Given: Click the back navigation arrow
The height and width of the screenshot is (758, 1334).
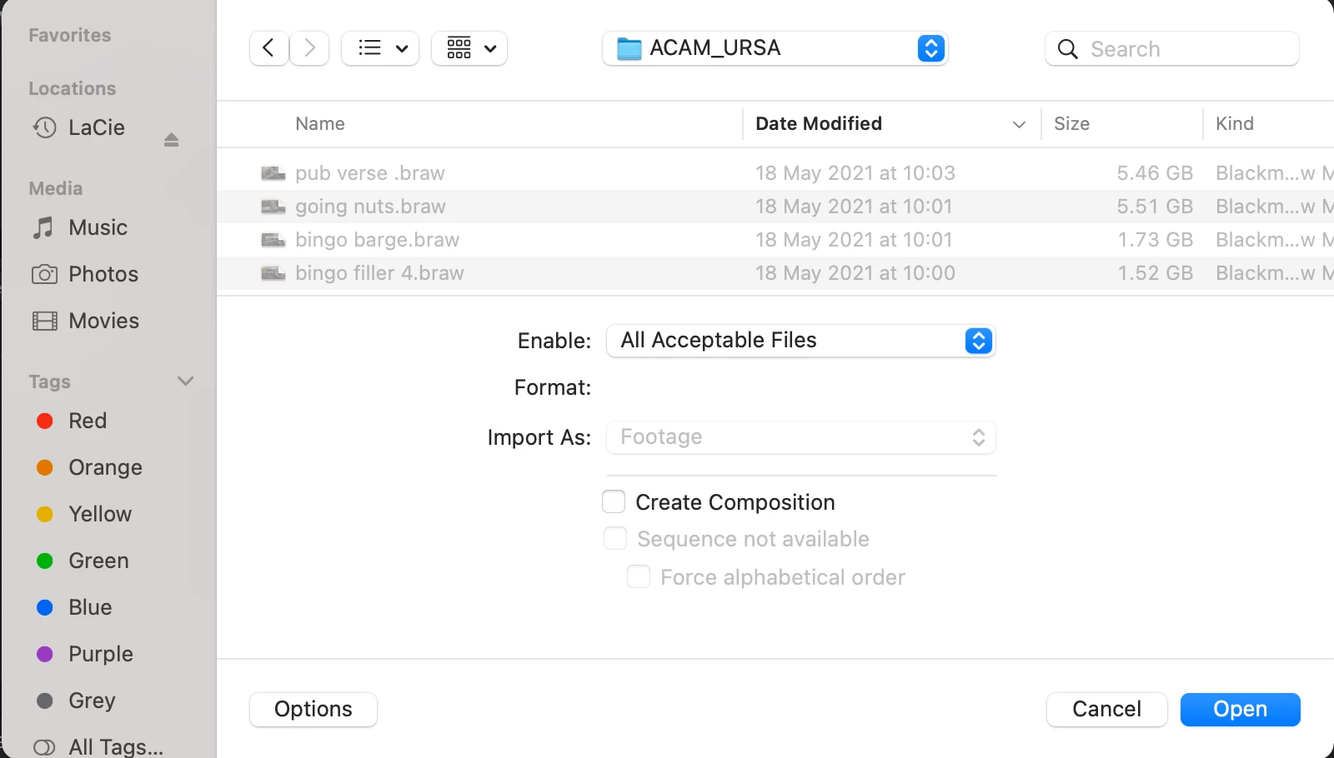Looking at the screenshot, I should (x=268, y=48).
